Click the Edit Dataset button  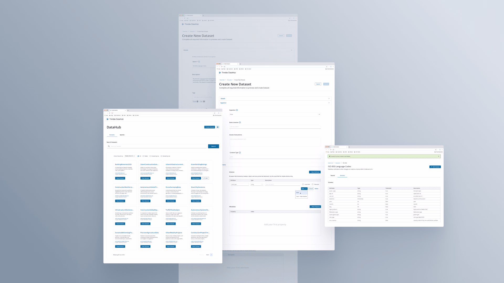tap(435, 167)
